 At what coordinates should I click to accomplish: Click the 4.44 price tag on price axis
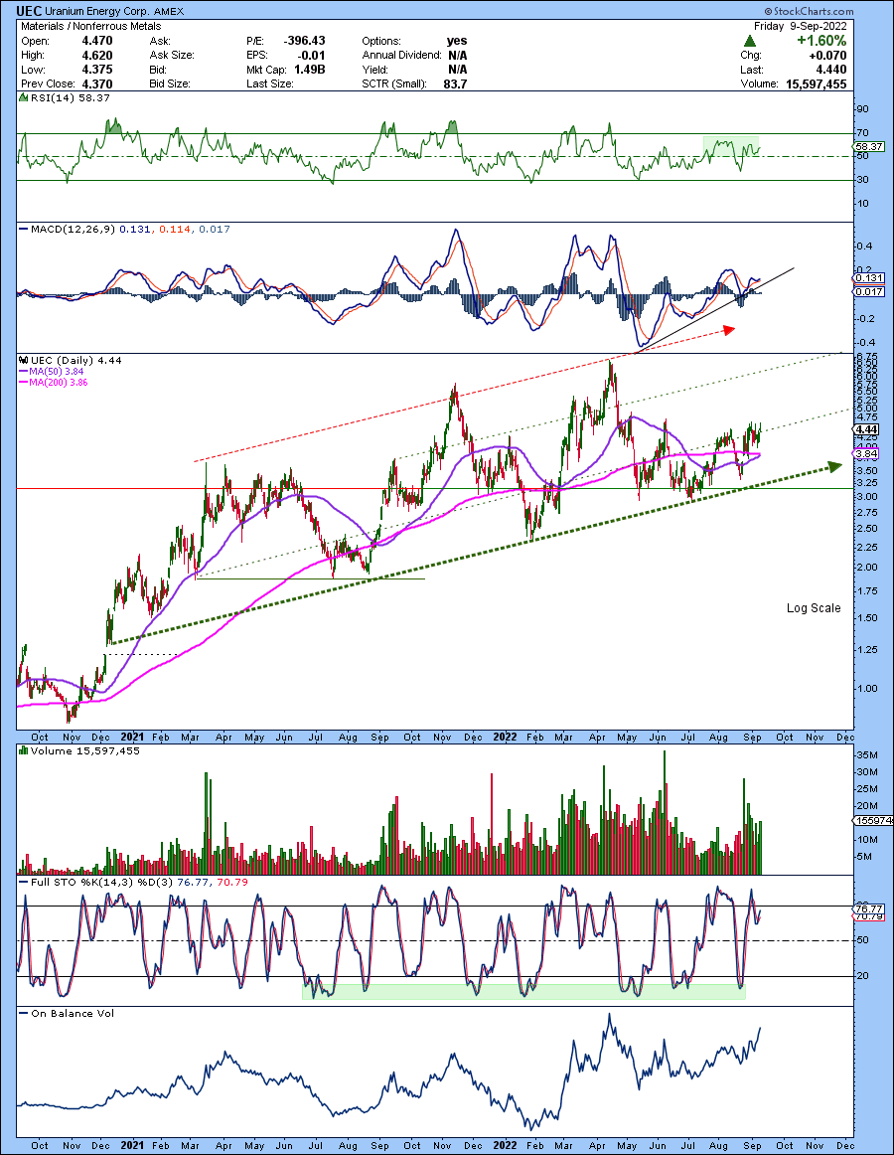point(866,429)
